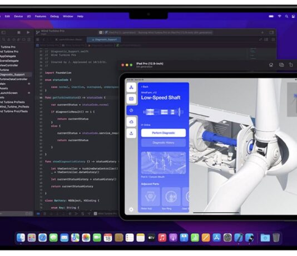Click the 'import Foundation' code line
297x256 pixels.
pyautogui.click(x=58, y=73)
